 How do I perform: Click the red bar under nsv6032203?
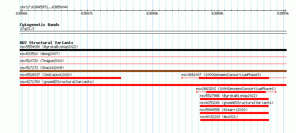pyautogui.click(x=234, y=120)
